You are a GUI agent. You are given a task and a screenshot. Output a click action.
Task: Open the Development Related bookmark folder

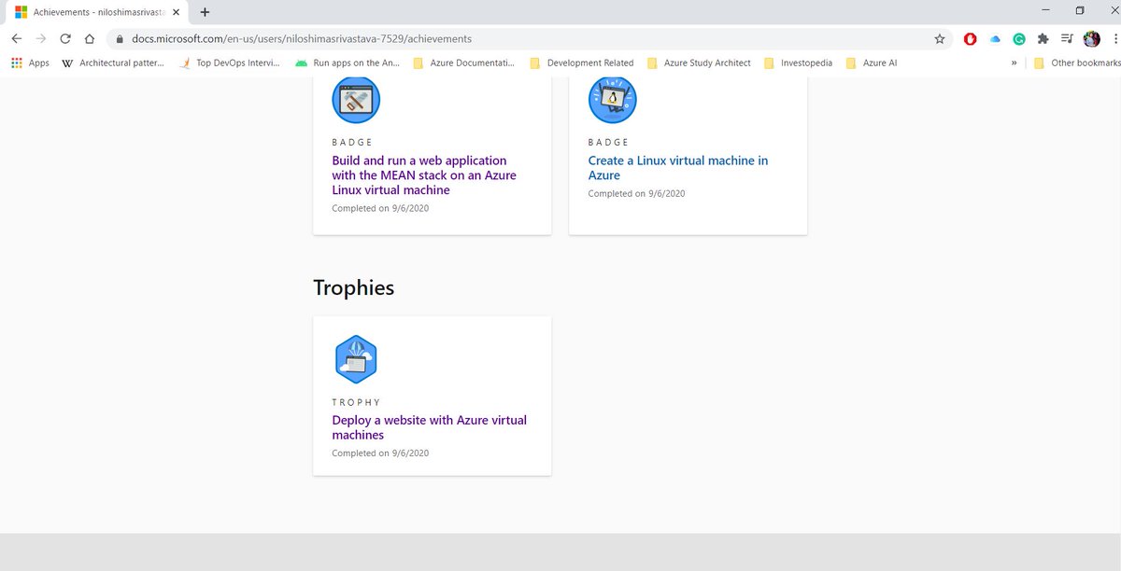581,63
